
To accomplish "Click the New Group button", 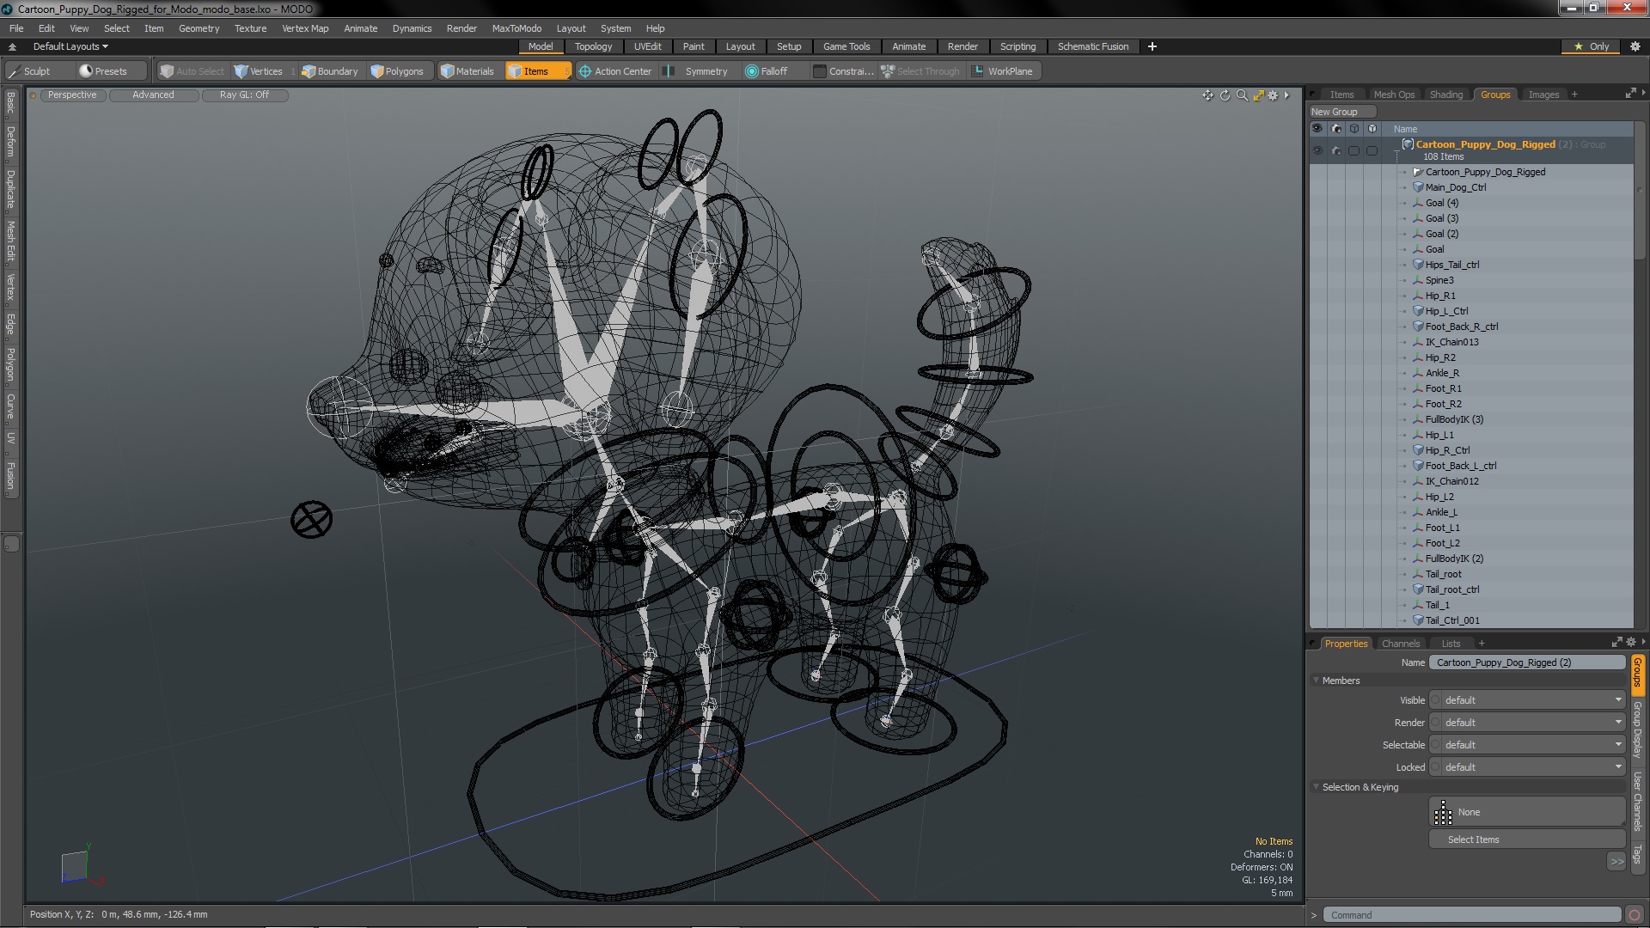I will (1335, 112).
